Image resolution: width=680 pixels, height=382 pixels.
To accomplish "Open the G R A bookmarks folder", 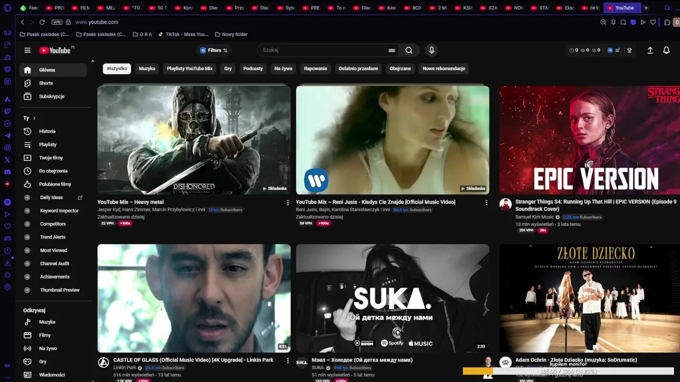I will (x=142, y=34).
